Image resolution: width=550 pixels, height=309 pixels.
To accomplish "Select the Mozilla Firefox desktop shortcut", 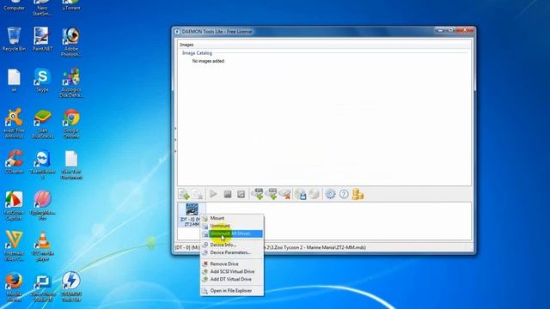I will [14, 287].
